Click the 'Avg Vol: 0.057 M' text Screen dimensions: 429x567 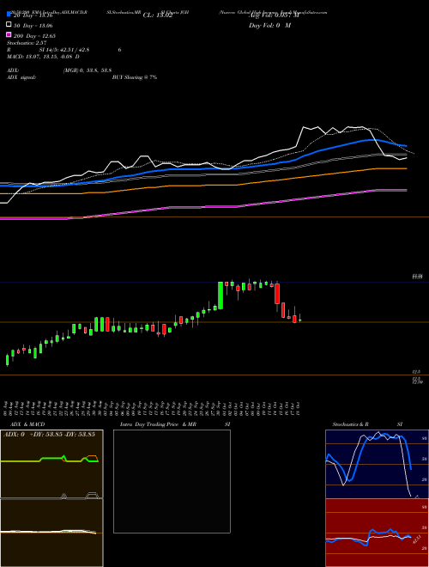coord(274,15)
